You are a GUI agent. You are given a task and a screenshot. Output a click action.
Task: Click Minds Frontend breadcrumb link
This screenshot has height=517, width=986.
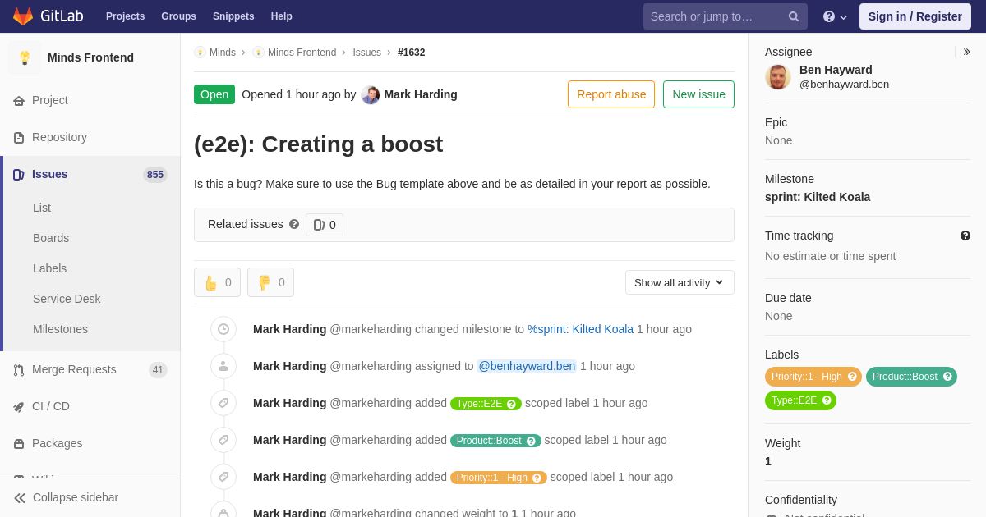pyautogui.click(x=302, y=53)
